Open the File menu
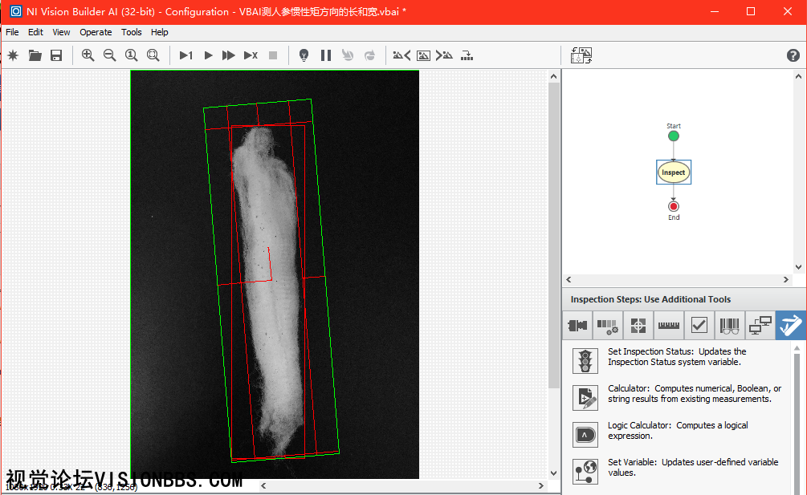Image resolution: width=807 pixels, height=495 pixels. click(x=12, y=32)
